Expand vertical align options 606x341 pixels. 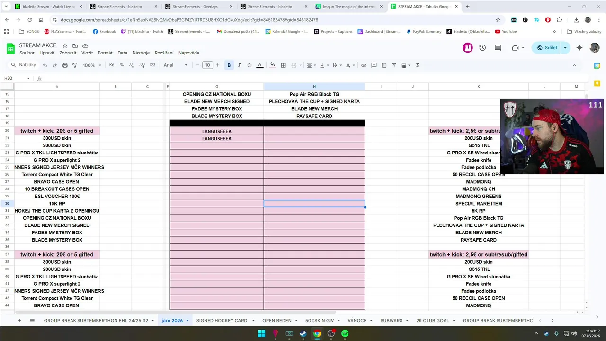tap(324, 65)
